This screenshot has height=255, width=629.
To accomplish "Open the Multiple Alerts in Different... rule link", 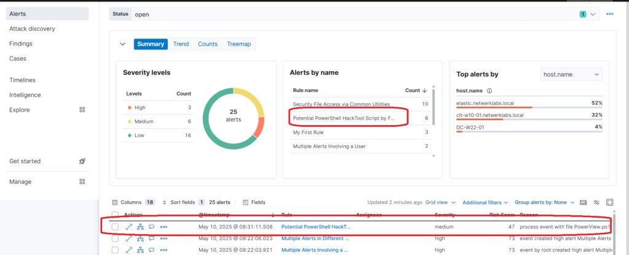I will click(315, 238).
